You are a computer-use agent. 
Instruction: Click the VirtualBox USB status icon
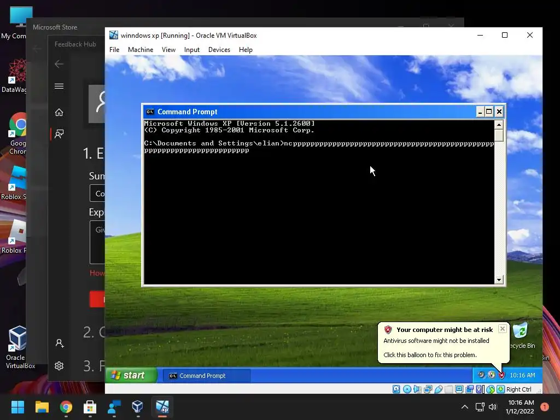pos(439,389)
